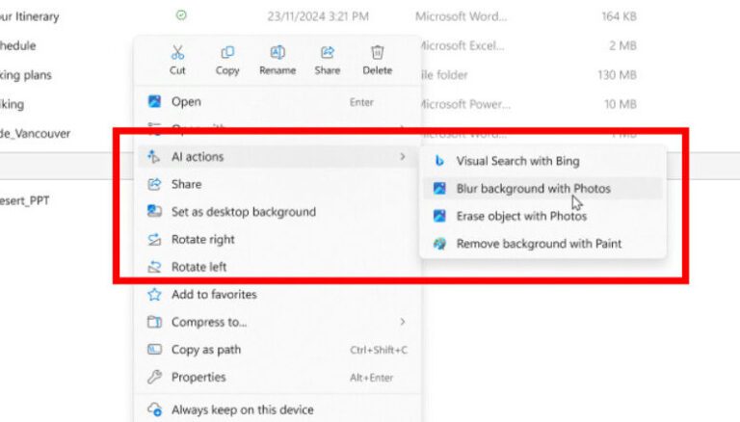
Task: Click the Copy icon in context menu
Action: pyautogui.click(x=227, y=52)
